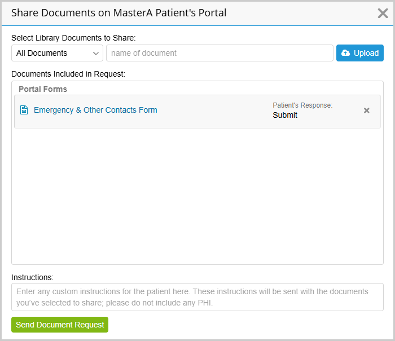Click into the Instructions text area
This screenshot has height=341, width=395.
[197, 297]
